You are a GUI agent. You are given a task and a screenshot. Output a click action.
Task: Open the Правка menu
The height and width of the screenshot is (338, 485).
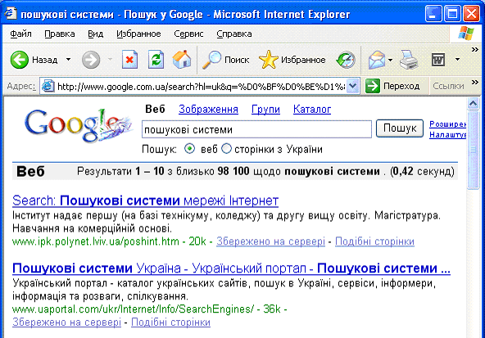pyautogui.click(x=60, y=34)
